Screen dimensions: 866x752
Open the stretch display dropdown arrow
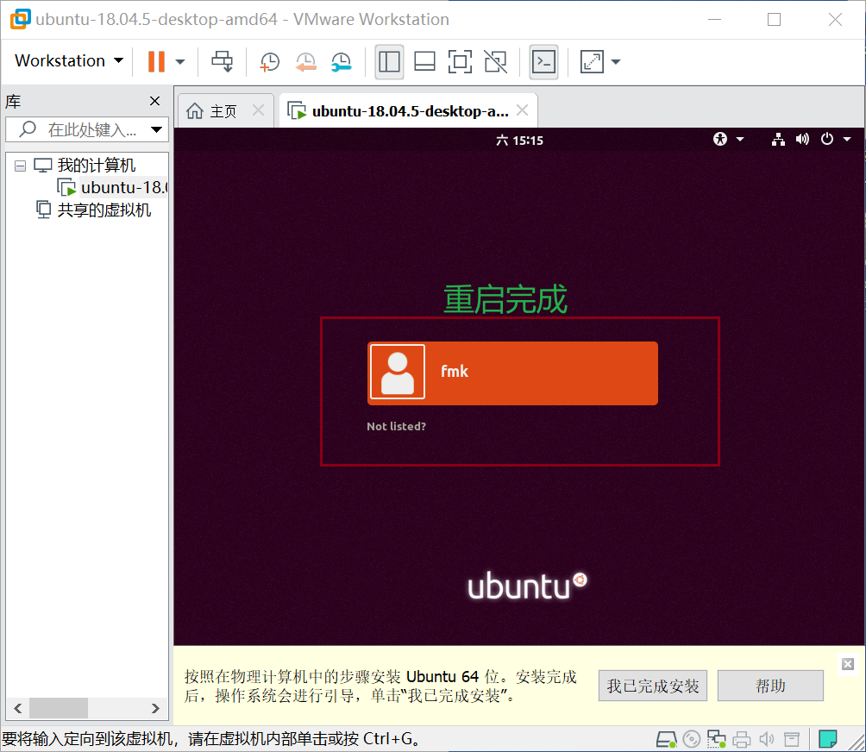click(x=616, y=61)
